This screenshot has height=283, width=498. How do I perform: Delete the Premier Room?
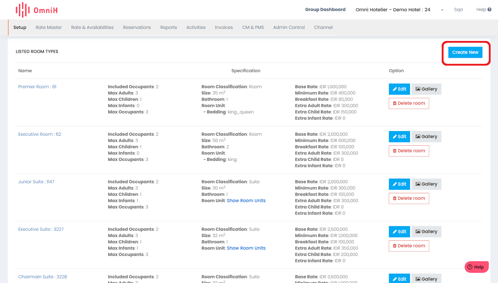click(409, 103)
